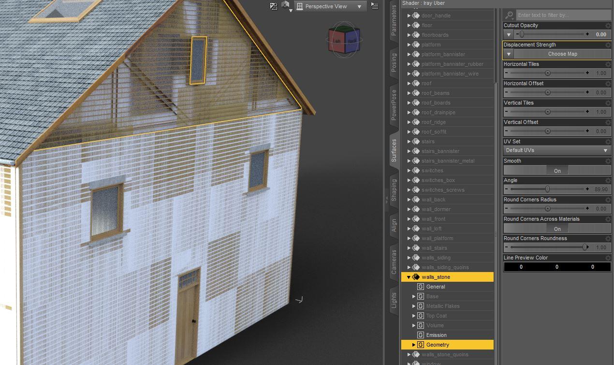The height and width of the screenshot is (365, 614).
Task: Open Displacement Strength gear settings
Action: point(608,45)
